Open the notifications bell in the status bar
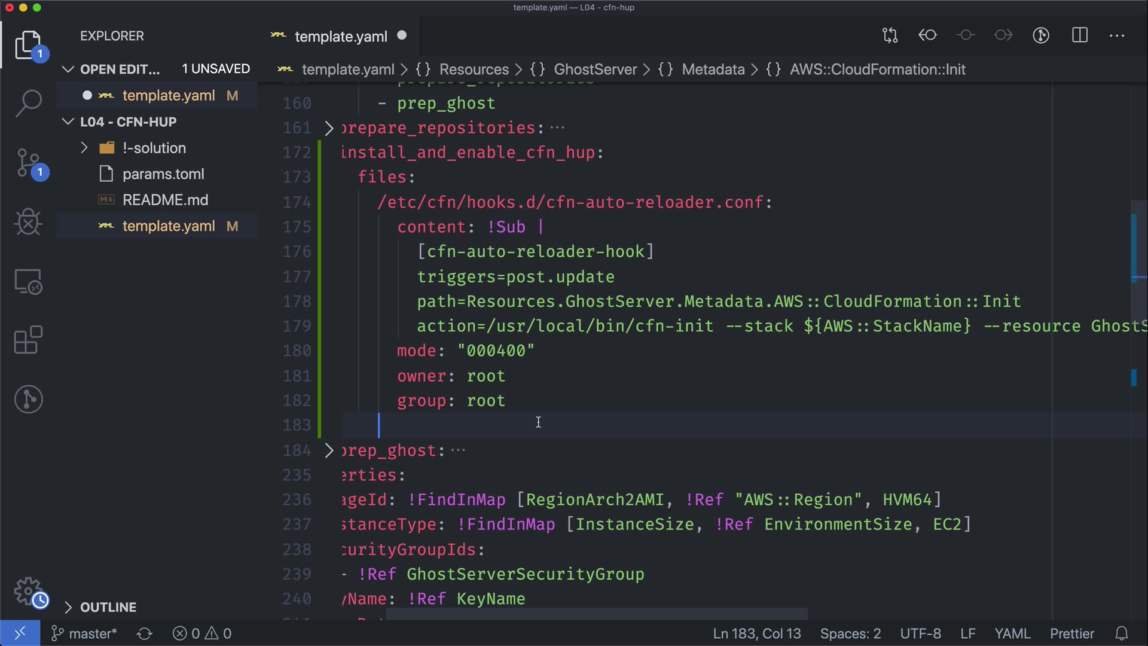Image resolution: width=1148 pixels, height=646 pixels. [1122, 633]
